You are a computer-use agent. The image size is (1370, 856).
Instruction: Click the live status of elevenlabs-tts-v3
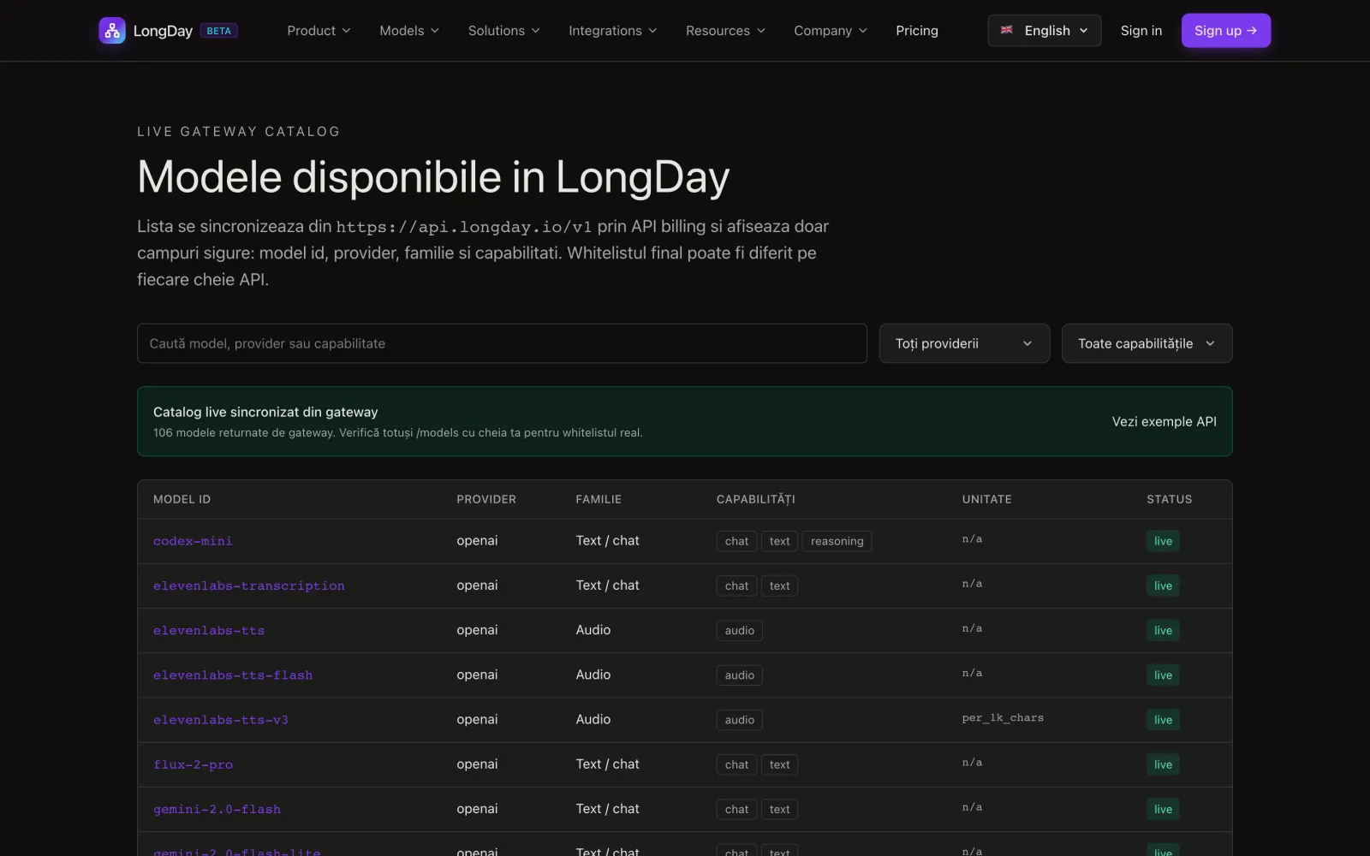pos(1163,720)
